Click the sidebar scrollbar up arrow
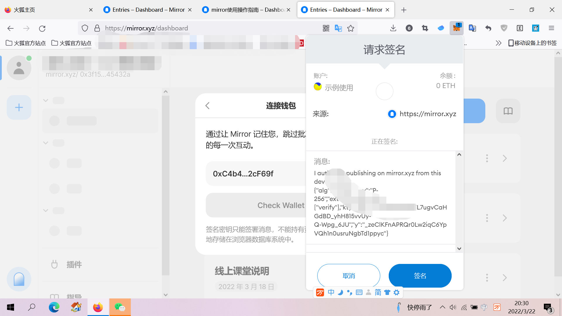The height and width of the screenshot is (316, 562). coord(166,92)
